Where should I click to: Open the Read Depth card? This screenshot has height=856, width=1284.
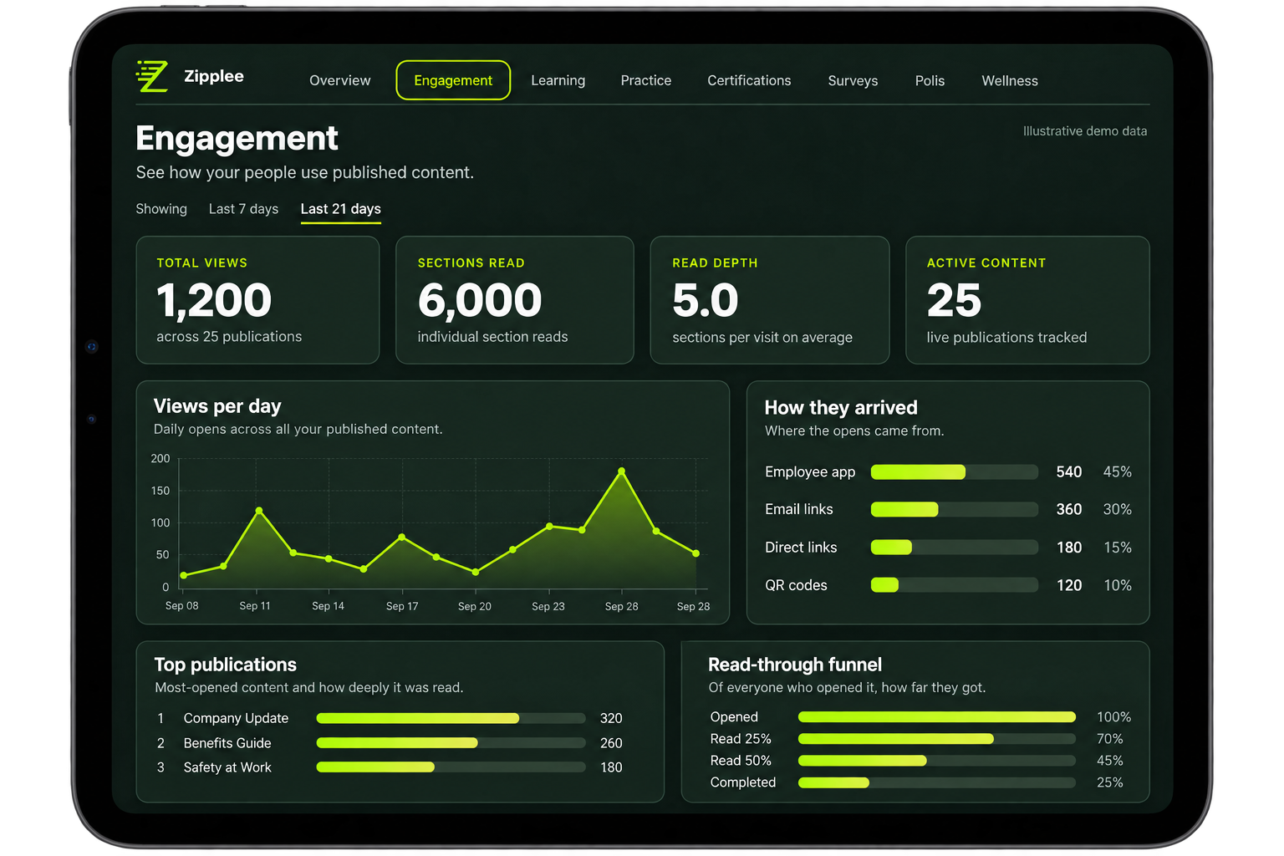coord(769,300)
